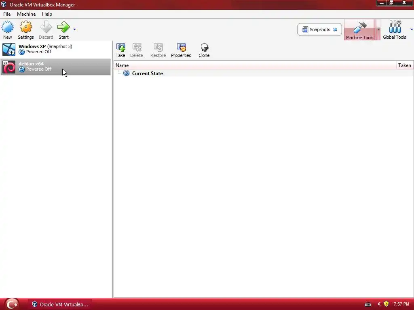
Task: Click the Global Tools icon
Action: point(395,27)
